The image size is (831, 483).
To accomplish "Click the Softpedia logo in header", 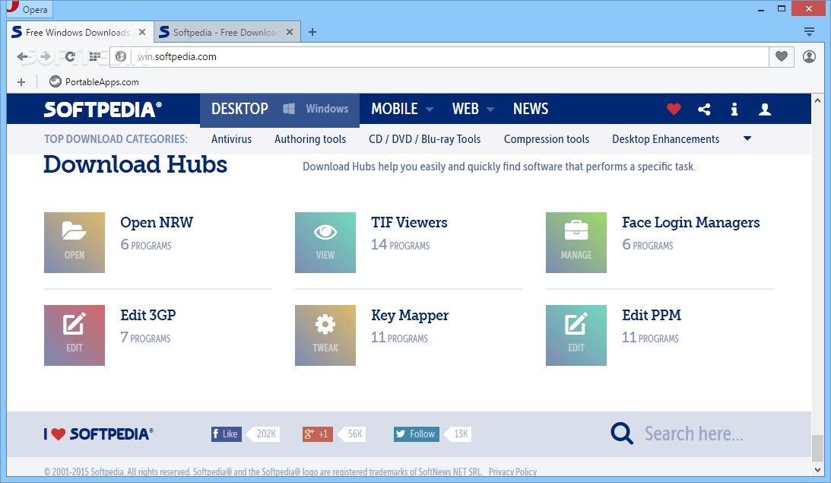I will (x=103, y=110).
